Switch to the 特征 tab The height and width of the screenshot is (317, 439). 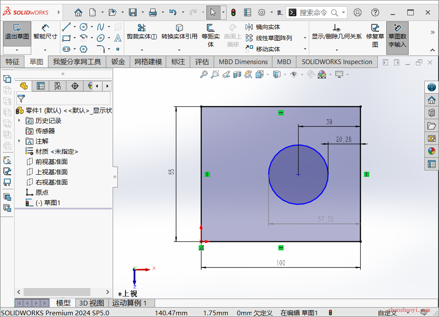pyautogui.click(x=12, y=62)
